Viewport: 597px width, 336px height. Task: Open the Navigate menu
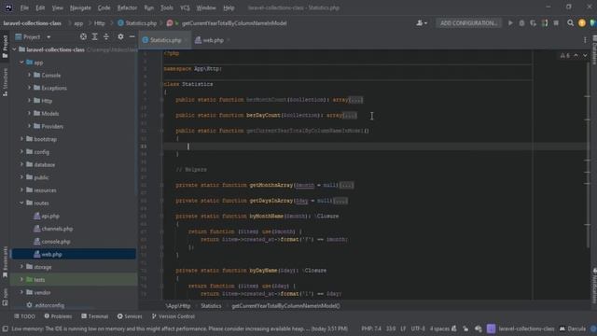click(x=80, y=7)
